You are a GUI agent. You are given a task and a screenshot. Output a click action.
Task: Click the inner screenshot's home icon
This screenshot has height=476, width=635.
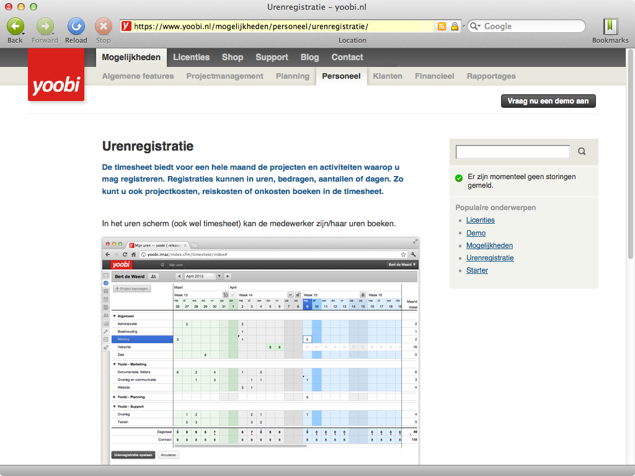pos(133,255)
